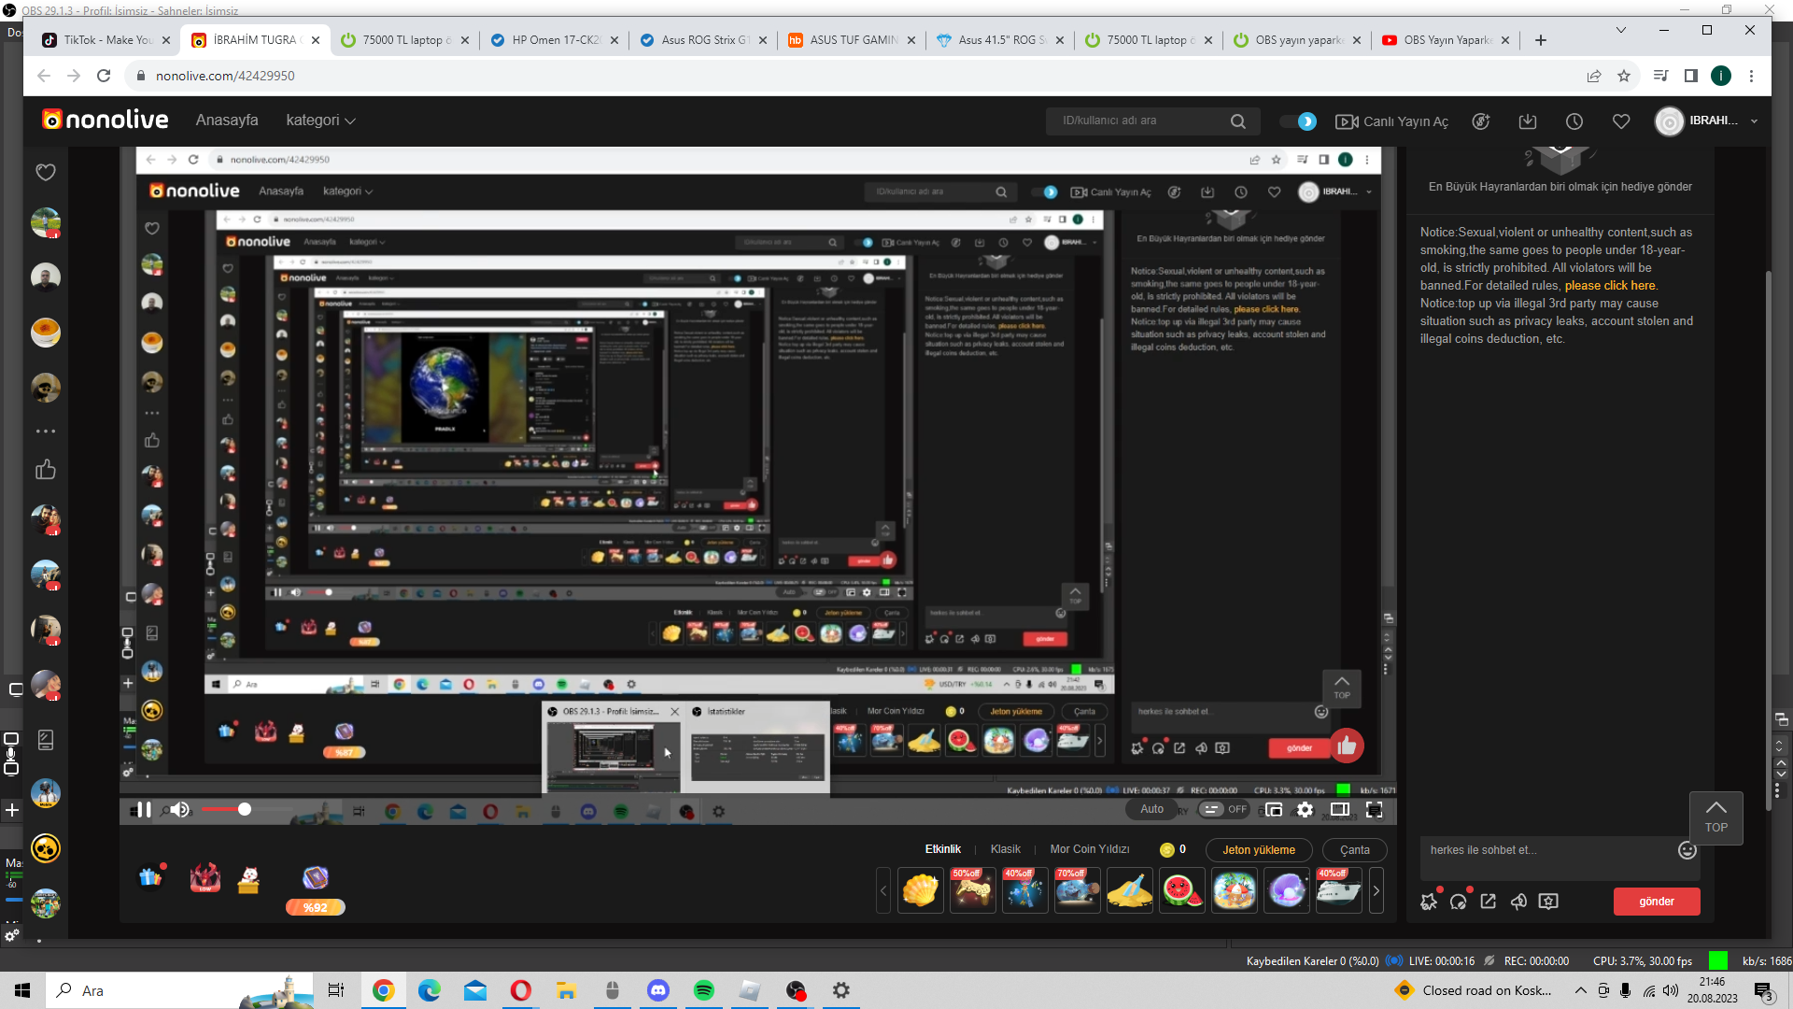Image resolution: width=1793 pixels, height=1009 pixels.
Task: Click the watermelon gift item
Action: coord(1181,891)
